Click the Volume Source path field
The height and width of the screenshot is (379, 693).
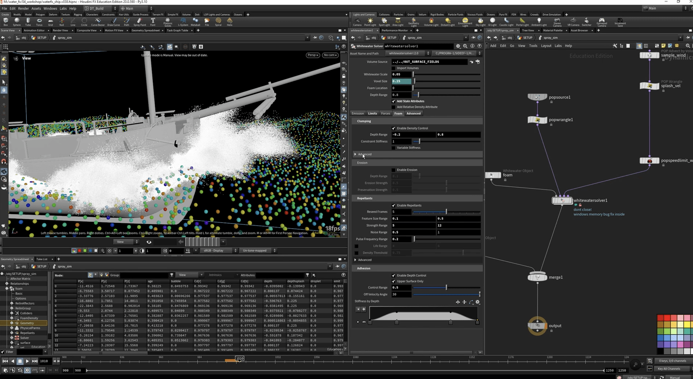[x=430, y=62]
